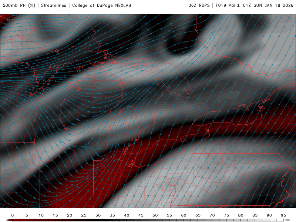The height and width of the screenshot is (222, 296).
Task: Select the colorbar label "80"
Action: click(x=241, y=215)
